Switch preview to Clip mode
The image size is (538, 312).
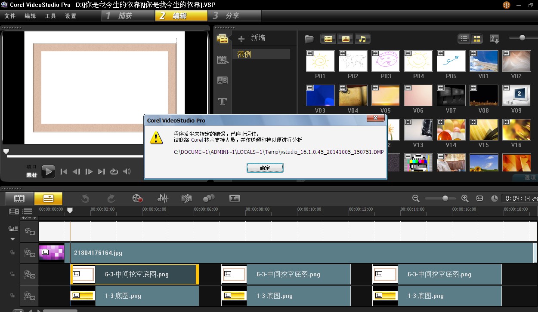(x=32, y=175)
